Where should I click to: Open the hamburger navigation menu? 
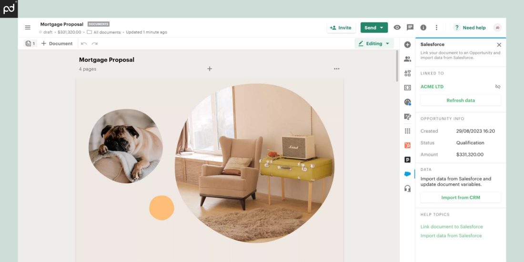coord(28,28)
